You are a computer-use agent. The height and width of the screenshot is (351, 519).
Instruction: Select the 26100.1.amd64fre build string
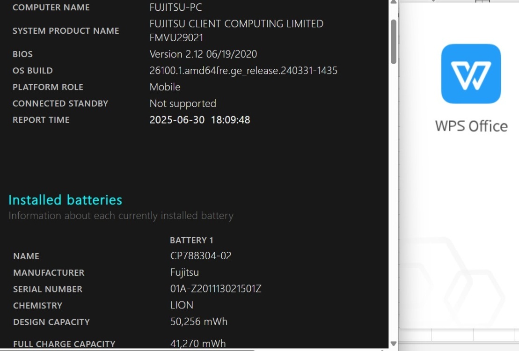tap(243, 71)
